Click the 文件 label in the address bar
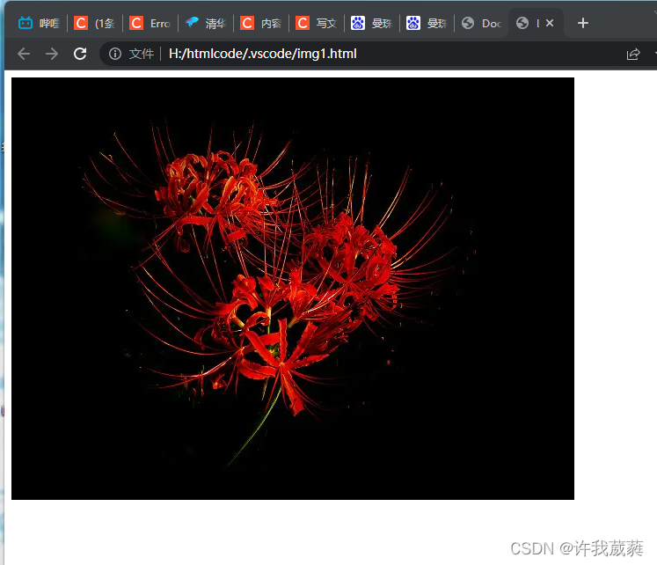Viewport: 657px width, 565px height. point(142,54)
